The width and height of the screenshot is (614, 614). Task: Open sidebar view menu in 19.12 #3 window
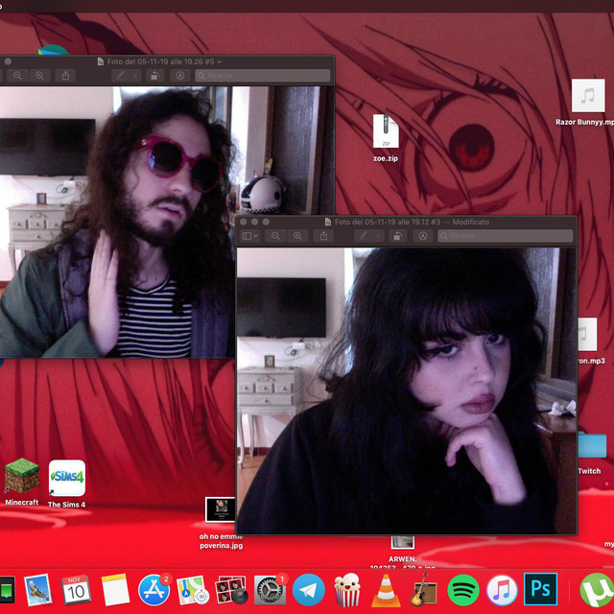(249, 236)
